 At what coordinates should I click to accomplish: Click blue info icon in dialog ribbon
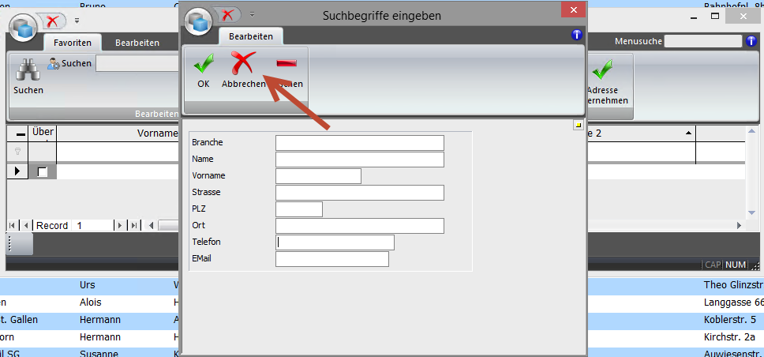click(x=576, y=35)
